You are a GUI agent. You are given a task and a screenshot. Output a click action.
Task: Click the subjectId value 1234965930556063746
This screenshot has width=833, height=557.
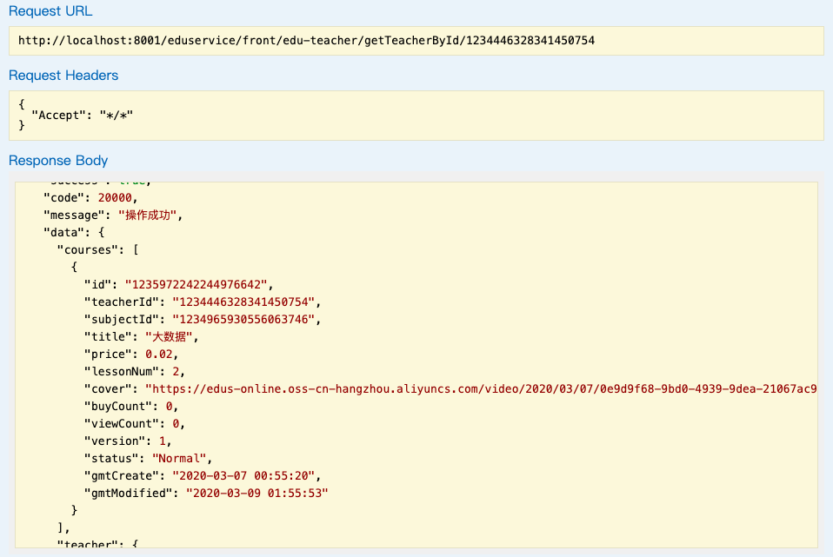pos(246,320)
